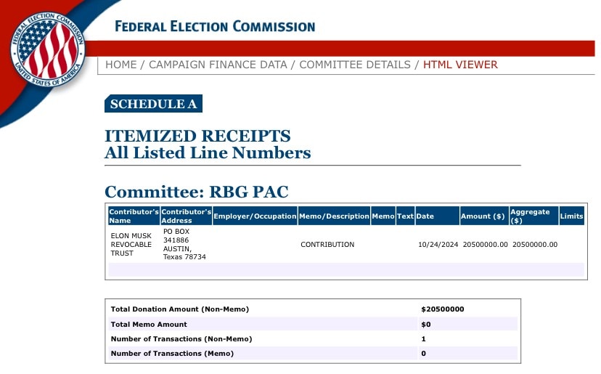Click the Limits column header

click(x=571, y=216)
